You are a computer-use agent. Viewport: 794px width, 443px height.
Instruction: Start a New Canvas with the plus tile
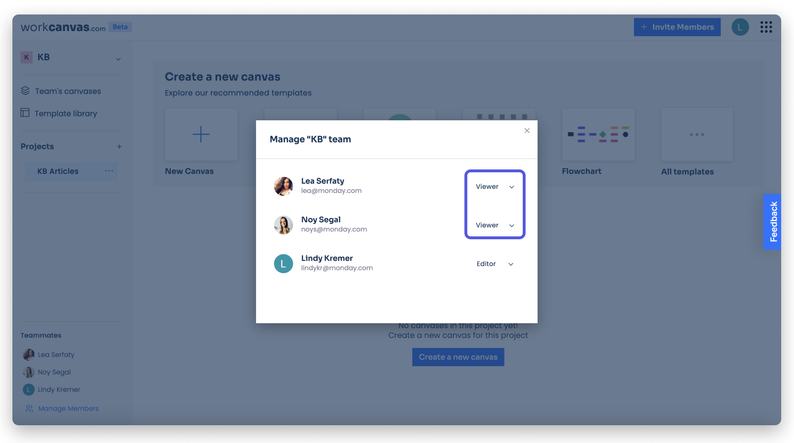[x=201, y=134]
